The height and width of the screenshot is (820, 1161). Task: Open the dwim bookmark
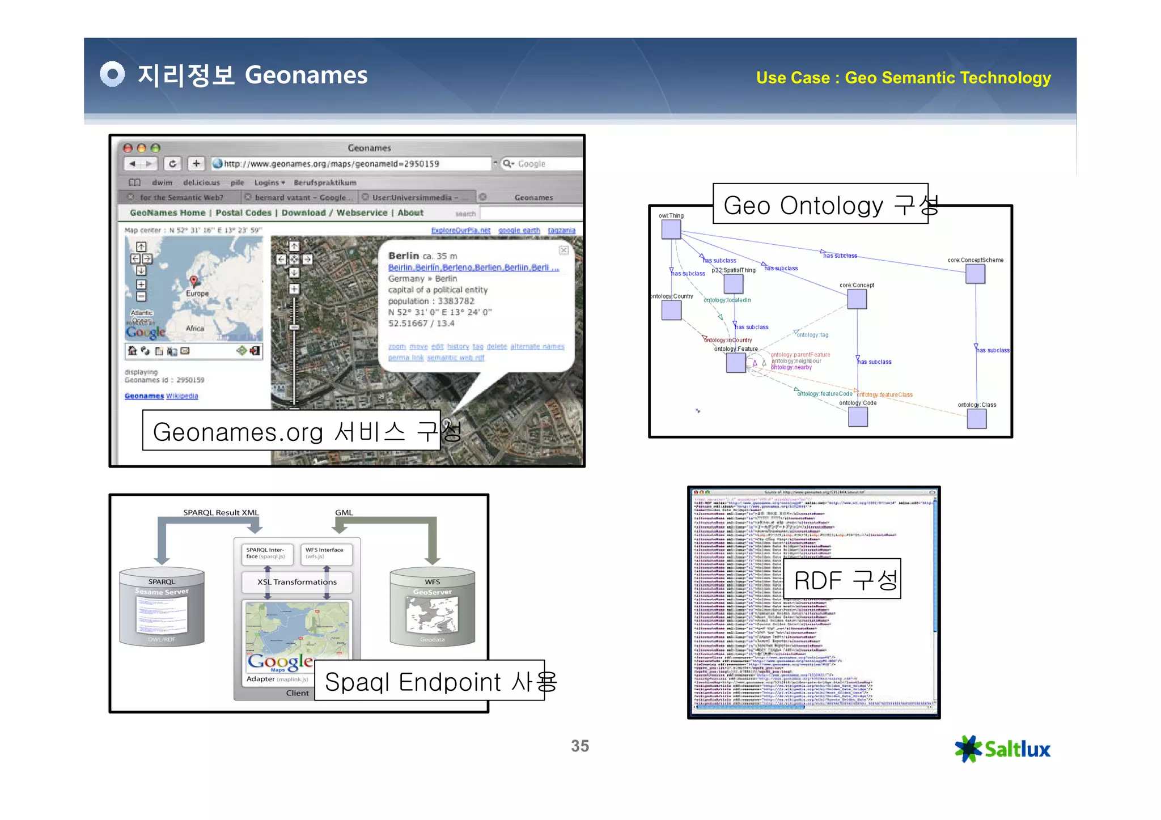(162, 182)
